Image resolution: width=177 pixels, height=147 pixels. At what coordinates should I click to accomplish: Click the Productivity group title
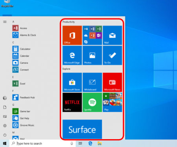click(68, 22)
